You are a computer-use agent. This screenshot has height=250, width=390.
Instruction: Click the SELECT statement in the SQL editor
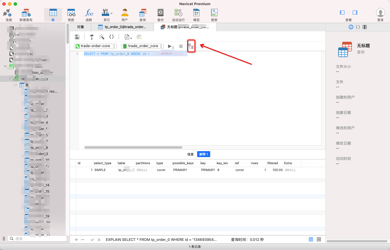(135, 54)
